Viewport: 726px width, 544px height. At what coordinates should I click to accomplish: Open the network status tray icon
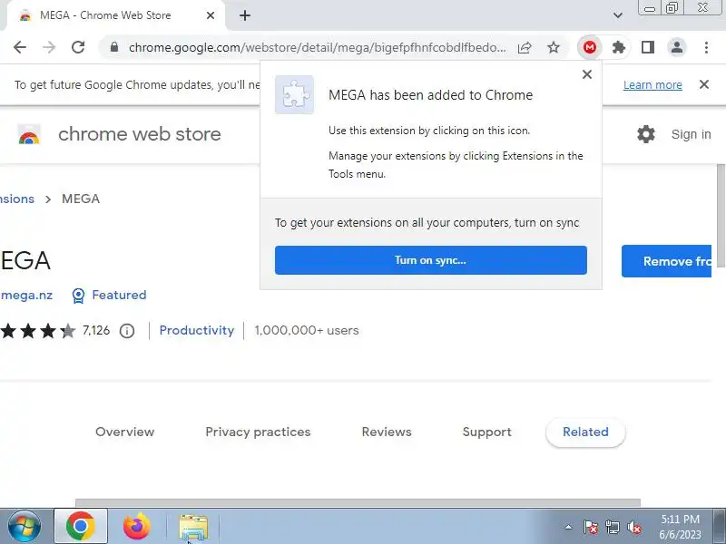coord(612,527)
